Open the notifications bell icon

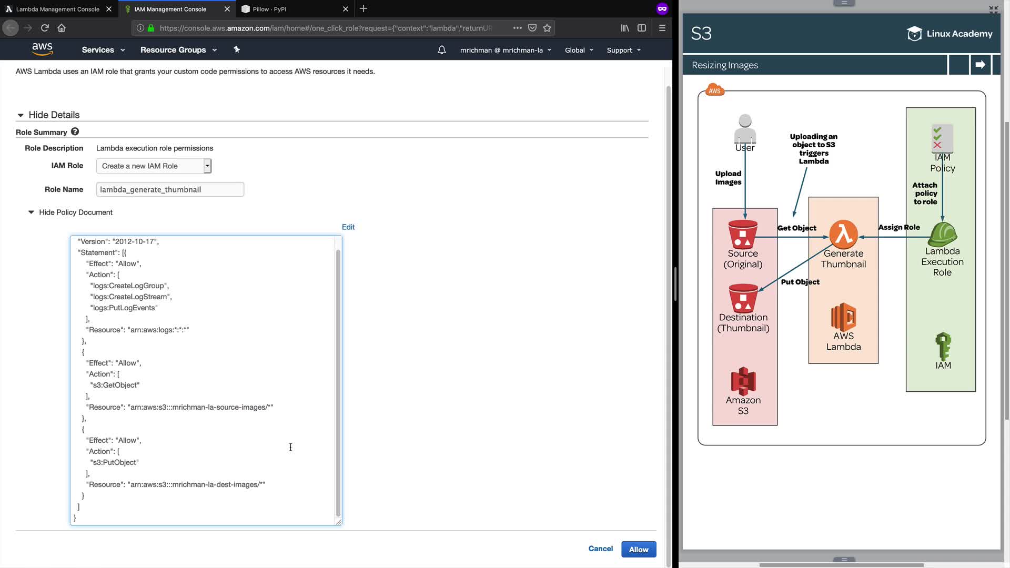(x=442, y=50)
